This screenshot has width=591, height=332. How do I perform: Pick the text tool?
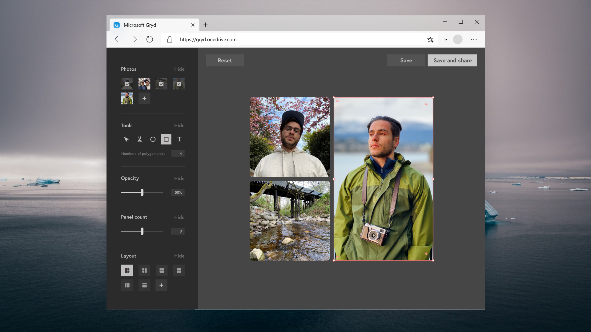pos(179,139)
